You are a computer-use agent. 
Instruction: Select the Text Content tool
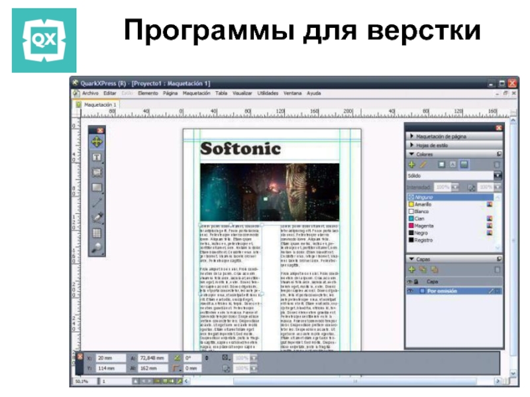point(97,157)
